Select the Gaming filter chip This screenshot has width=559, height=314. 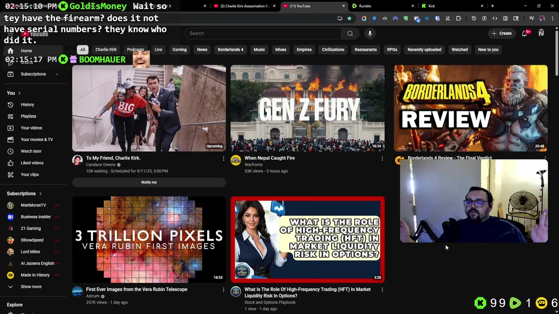(x=179, y=50)
